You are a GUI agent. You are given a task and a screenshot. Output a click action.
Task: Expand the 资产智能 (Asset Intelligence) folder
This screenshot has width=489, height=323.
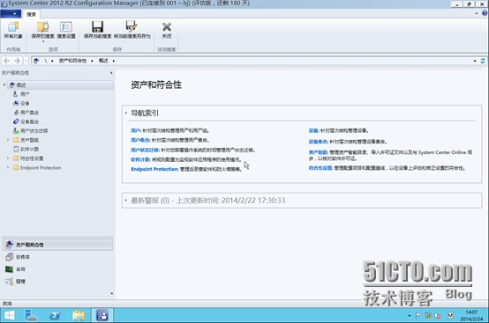coord(8,140)
